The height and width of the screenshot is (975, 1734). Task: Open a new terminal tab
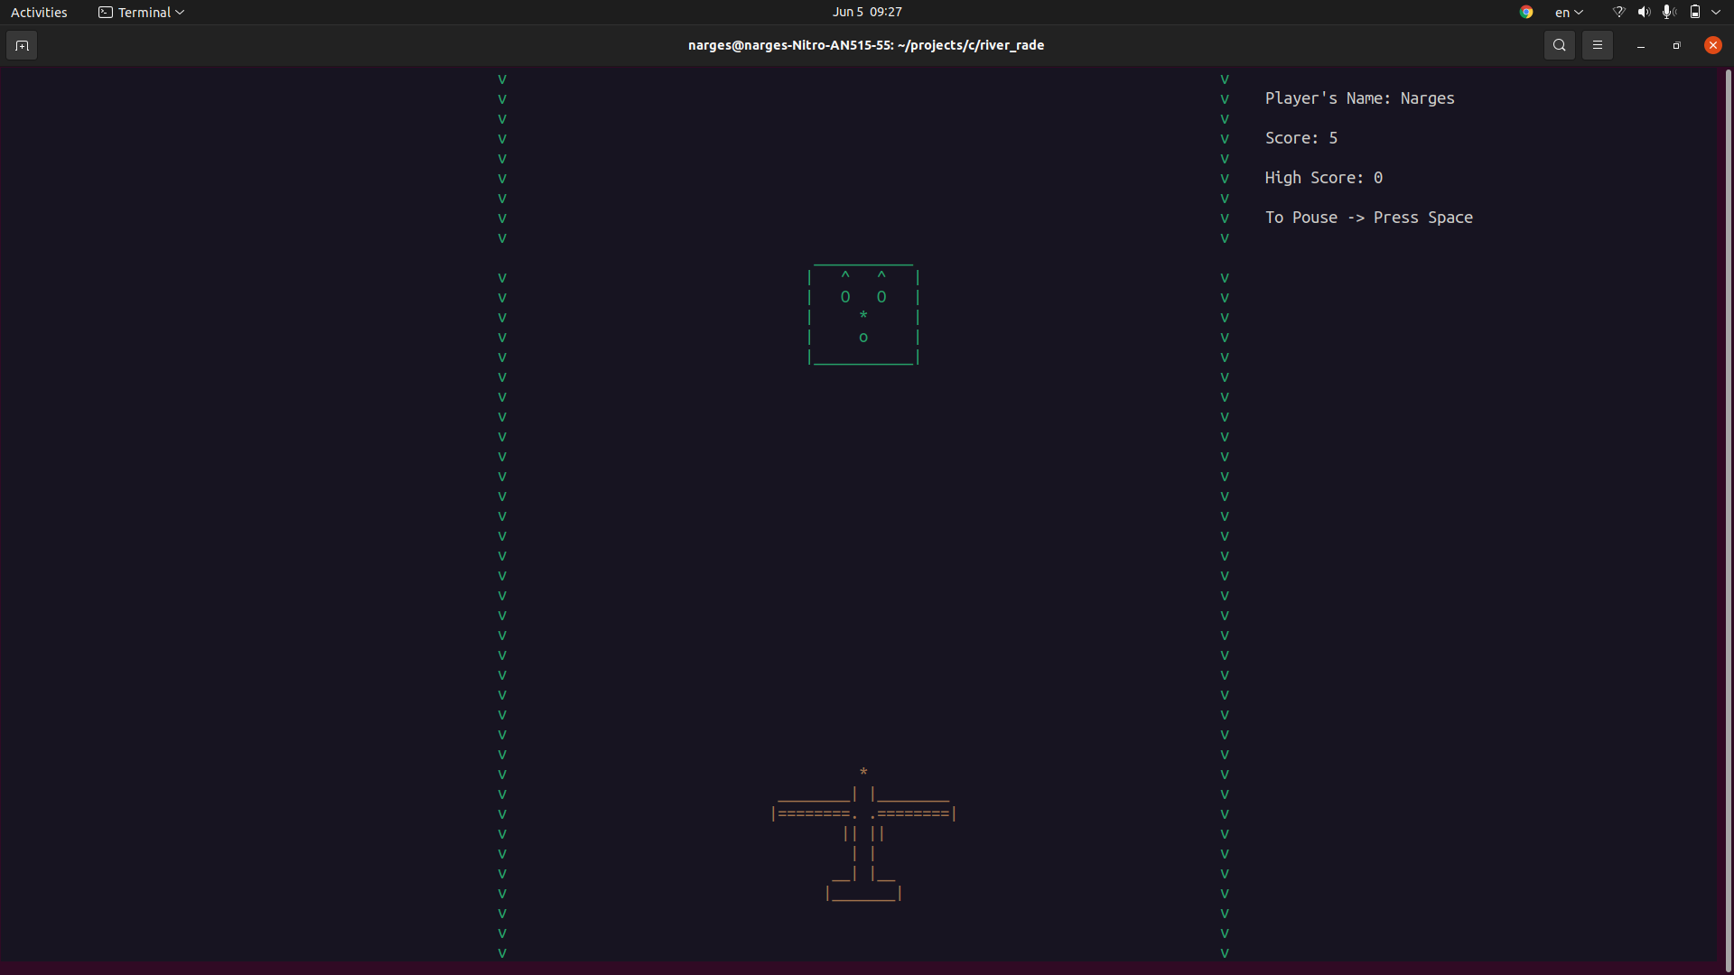(x=21, y=45)
